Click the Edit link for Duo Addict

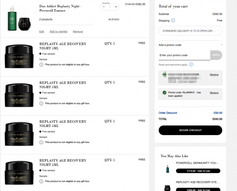[x=42, y=32]
